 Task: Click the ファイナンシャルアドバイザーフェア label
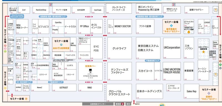[x=17, y=16]
